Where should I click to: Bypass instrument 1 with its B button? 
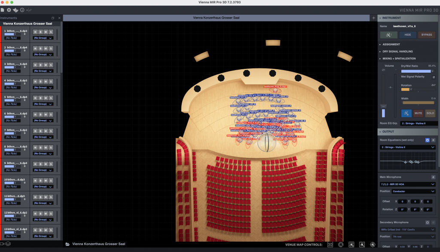(x=40, y=32)
